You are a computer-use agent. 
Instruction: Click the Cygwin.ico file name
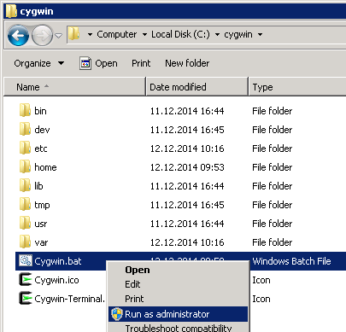56,280
